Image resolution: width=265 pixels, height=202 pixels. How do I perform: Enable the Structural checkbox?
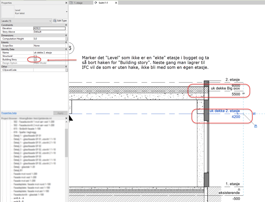pos(35,56)
